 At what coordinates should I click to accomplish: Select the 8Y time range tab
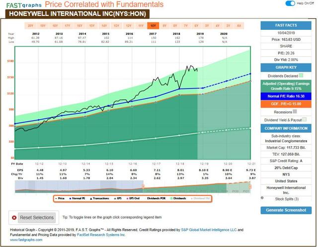(175, 26)
